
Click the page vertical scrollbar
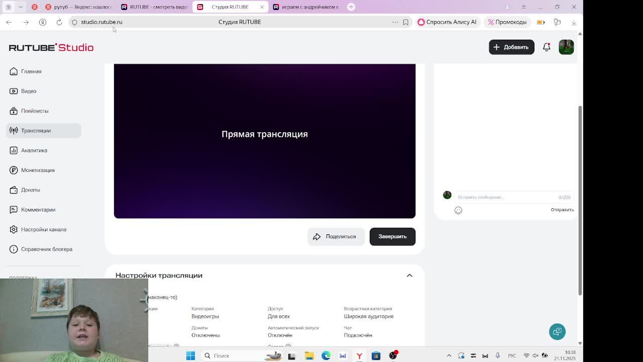click(580, 200)
